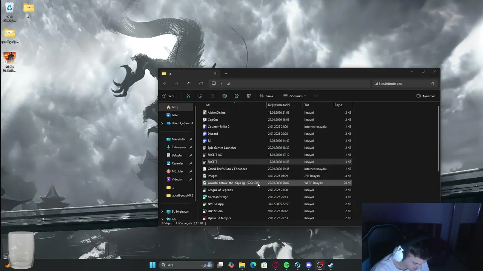
Task: Select the Grand Theft Auto V Enhanced entry
Action: tap(277, 169)
